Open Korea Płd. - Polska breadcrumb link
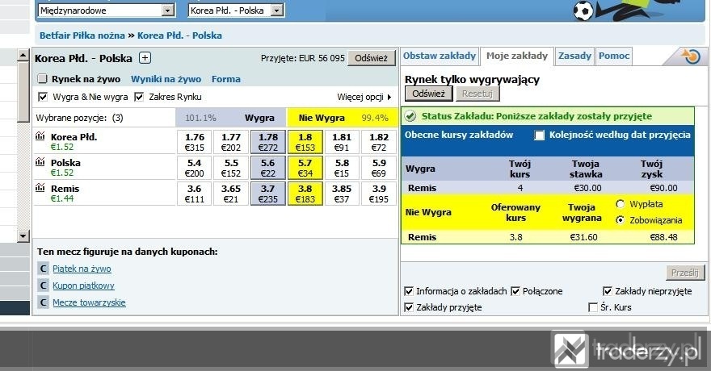 pyautogui.click(x=179, y=35)
